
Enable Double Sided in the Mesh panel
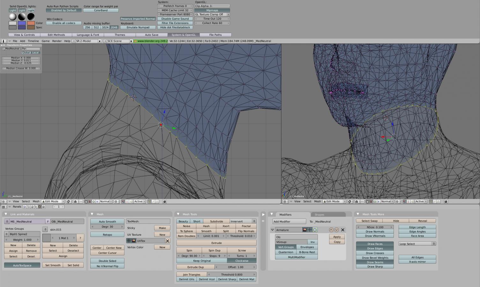(107, 261)
